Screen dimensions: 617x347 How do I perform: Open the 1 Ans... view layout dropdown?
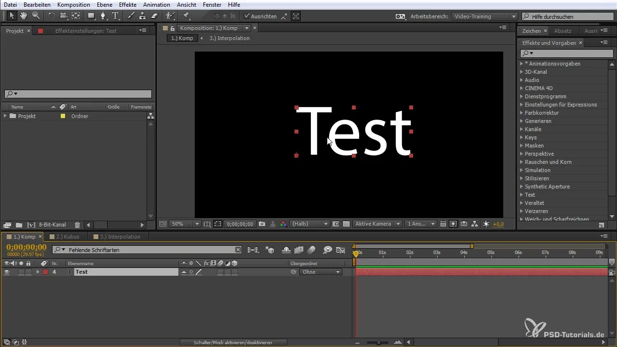pyautogui.click(x=421, y=224)
